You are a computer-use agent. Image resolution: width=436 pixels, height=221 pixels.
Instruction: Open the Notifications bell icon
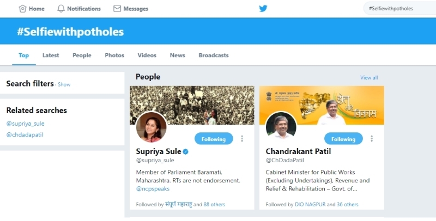pyautogui.click(x=61, y=9)
